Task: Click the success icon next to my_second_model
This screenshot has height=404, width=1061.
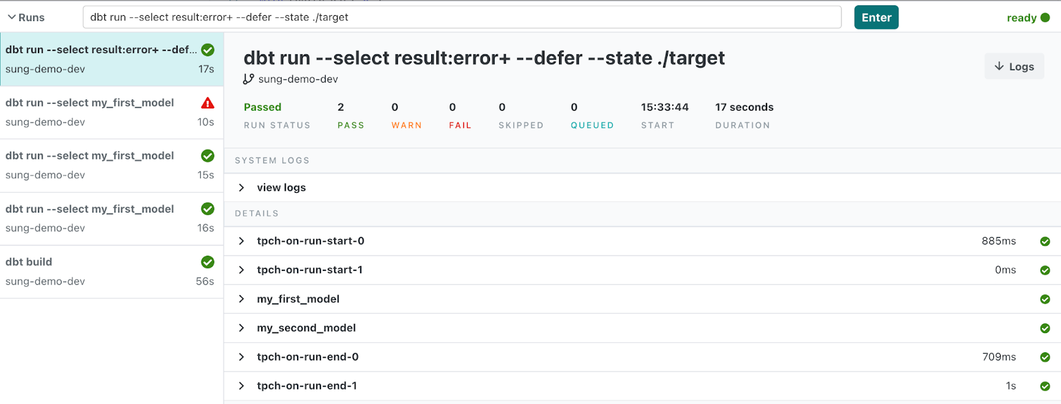Action: 1045,328
